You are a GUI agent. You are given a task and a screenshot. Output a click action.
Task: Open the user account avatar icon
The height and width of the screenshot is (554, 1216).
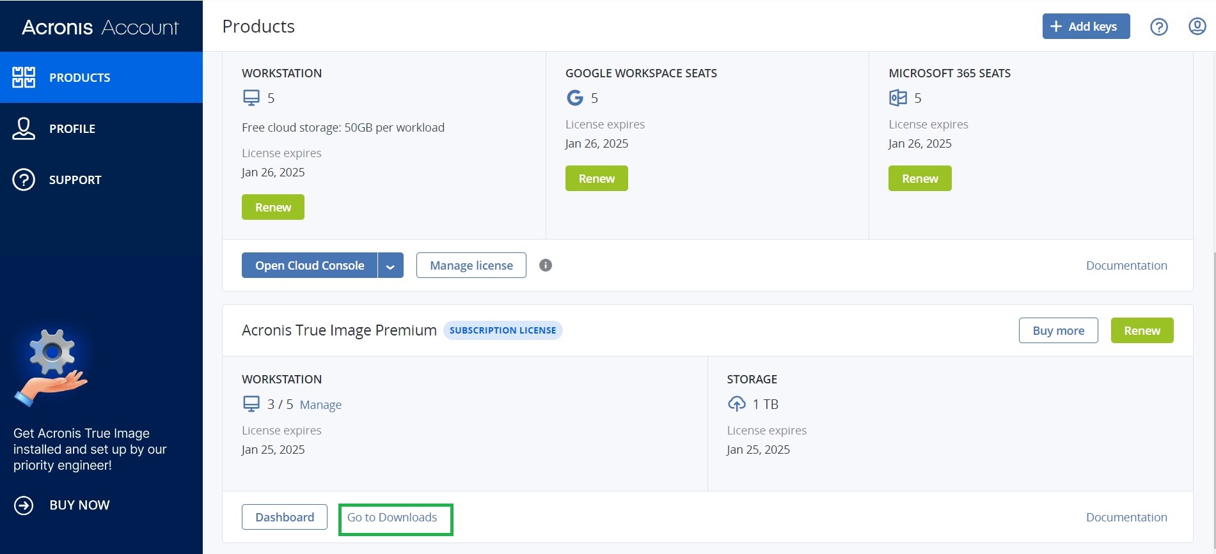coord(1197,26)
